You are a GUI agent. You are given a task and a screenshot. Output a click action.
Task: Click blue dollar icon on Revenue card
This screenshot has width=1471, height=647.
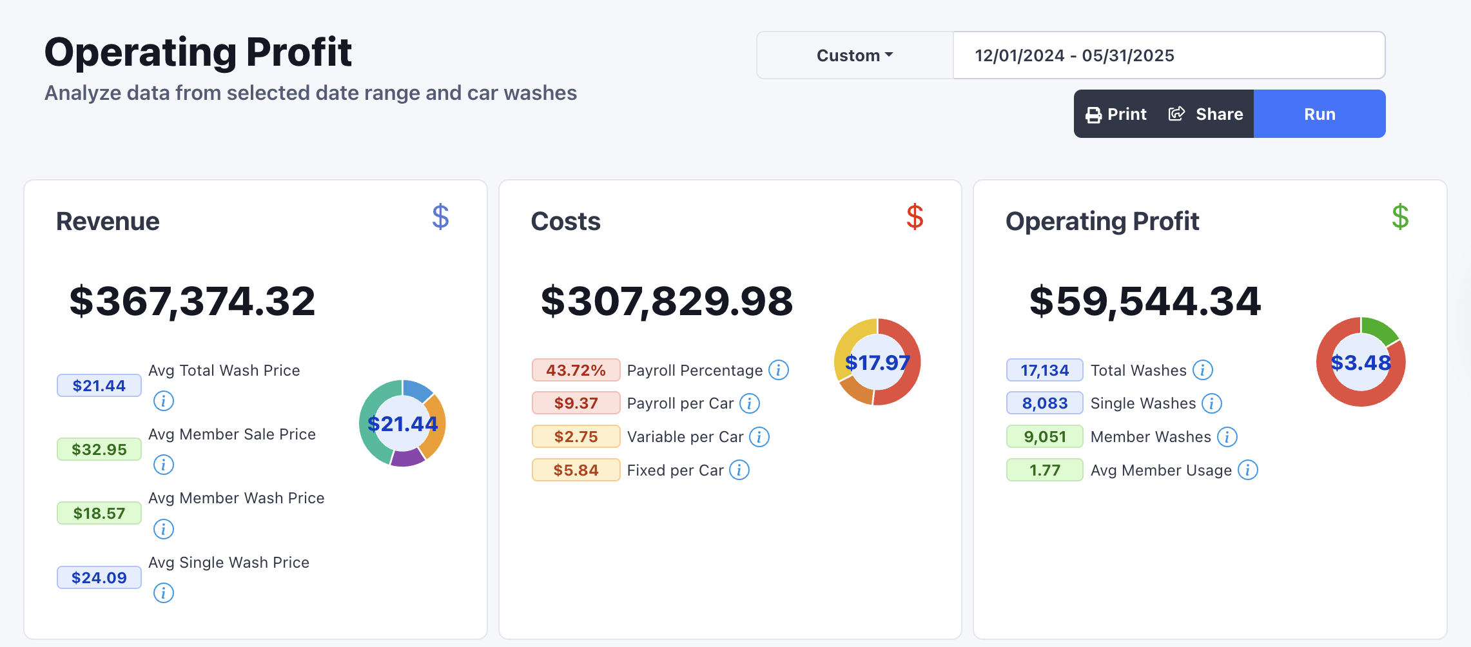click(441, 217)
